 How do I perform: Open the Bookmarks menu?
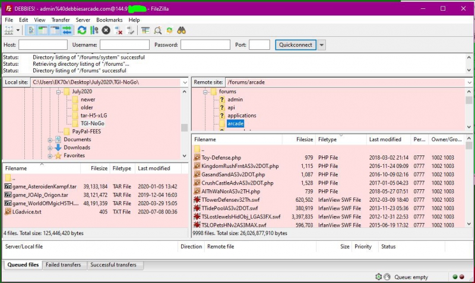pos(109,20)
